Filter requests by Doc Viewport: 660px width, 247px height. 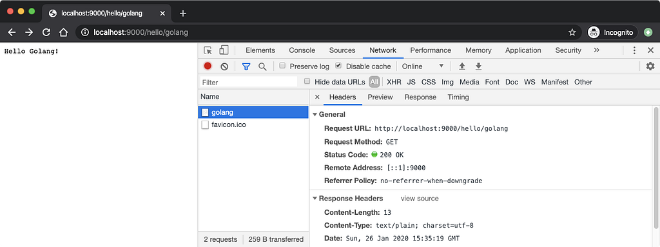pos(512,82)
